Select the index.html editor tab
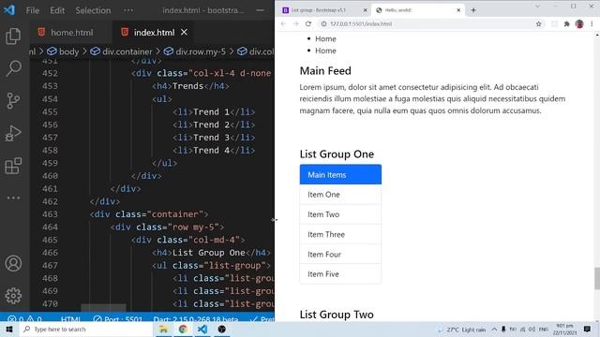Screen dimensions: 600x337 154,33
